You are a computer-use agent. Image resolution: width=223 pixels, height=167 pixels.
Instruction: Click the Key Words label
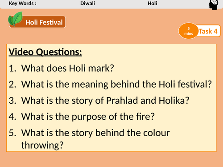coord(23,4)
